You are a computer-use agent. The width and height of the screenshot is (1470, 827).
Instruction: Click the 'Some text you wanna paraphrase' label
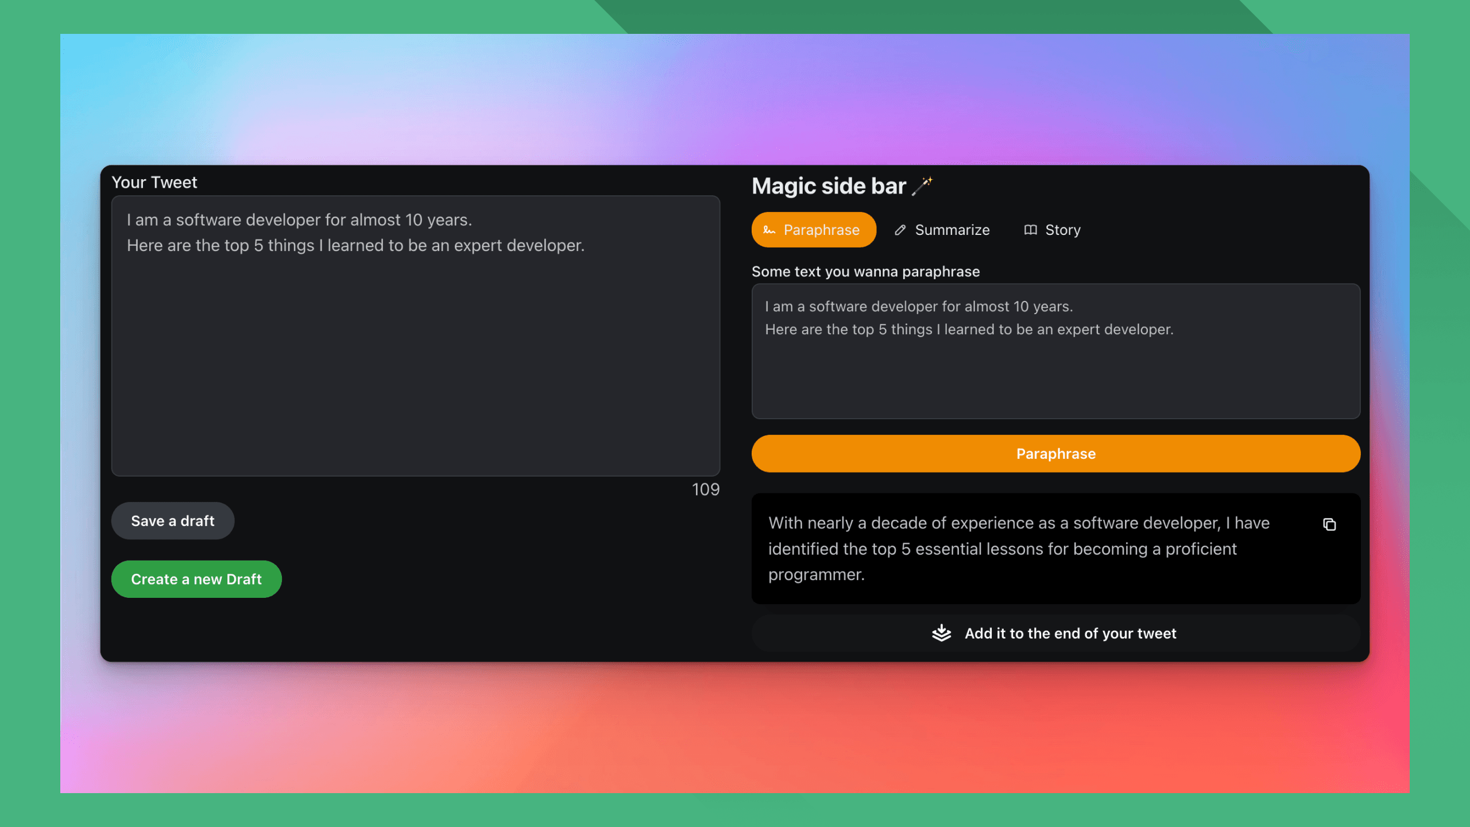tap(865, 272)
